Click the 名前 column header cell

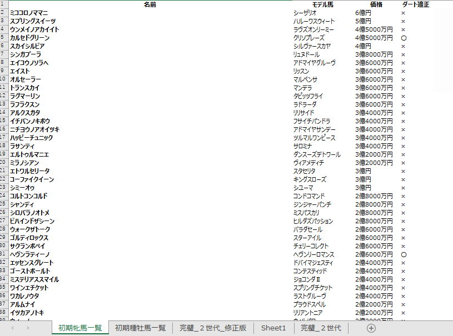tap(150, 4)
